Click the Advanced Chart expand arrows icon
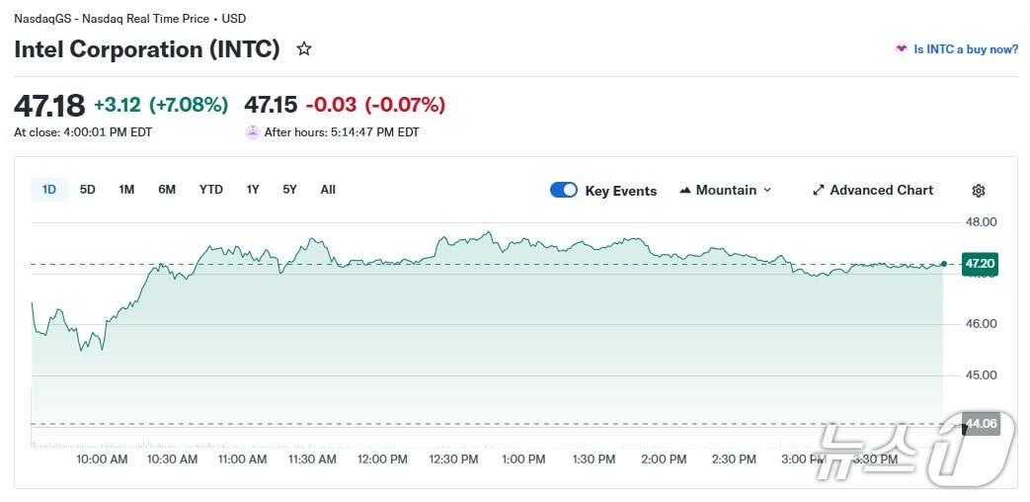Image resolution: width=1030 pixels, height=502 pixels. pos(818,191)
